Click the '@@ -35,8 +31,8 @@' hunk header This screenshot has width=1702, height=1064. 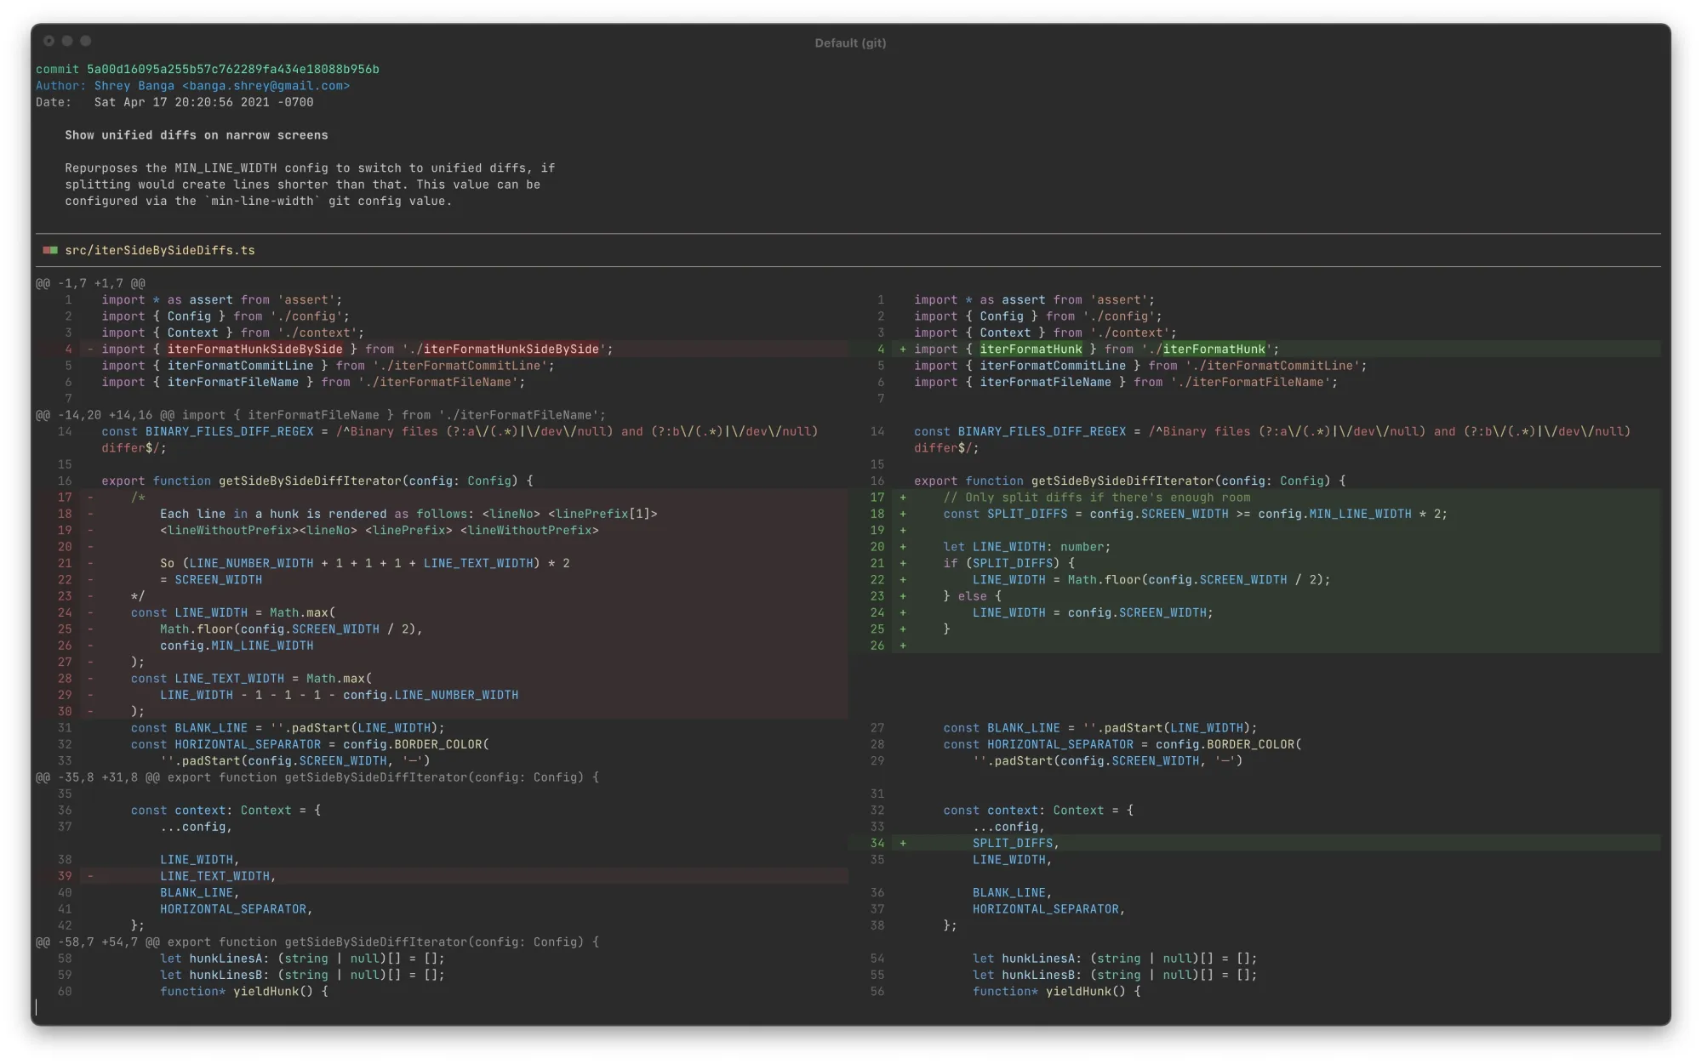tap(98, 777)
